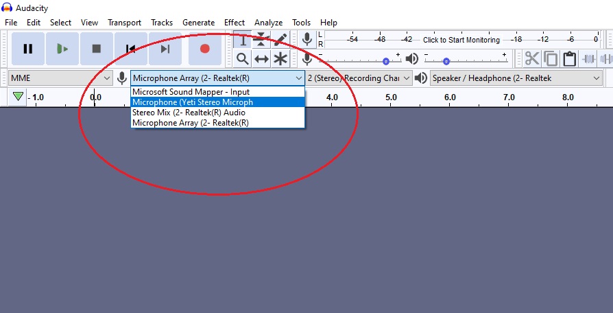Select the Zoom magnifier tool

[x=242, y=59]
